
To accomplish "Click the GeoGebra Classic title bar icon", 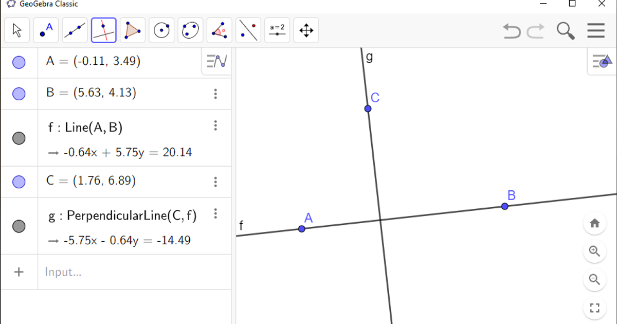I will click(x=10, y=4).
